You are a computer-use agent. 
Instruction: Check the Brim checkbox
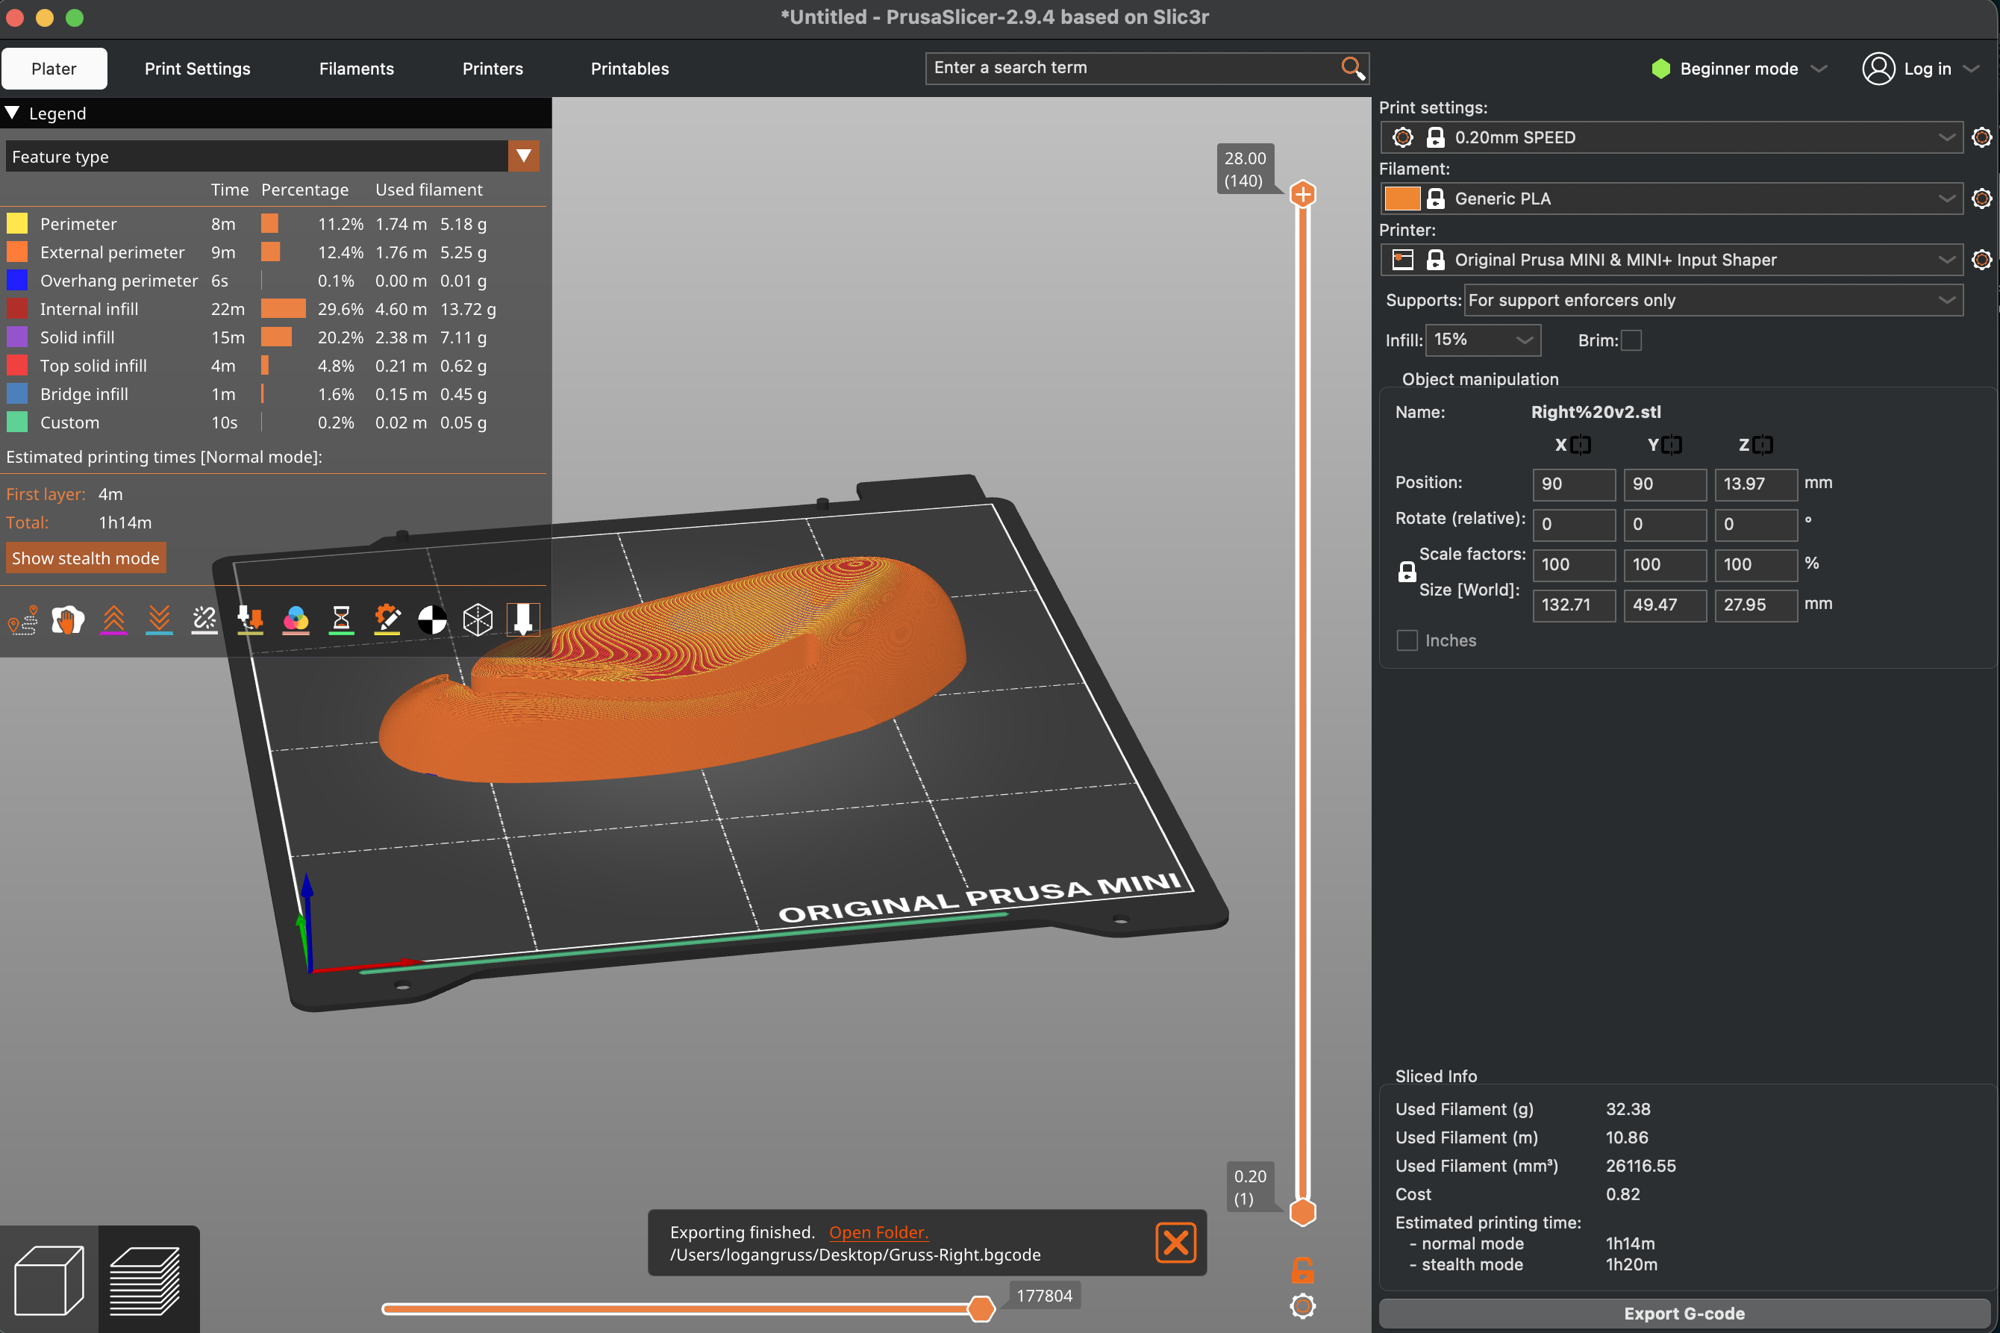coord(1631,340)
